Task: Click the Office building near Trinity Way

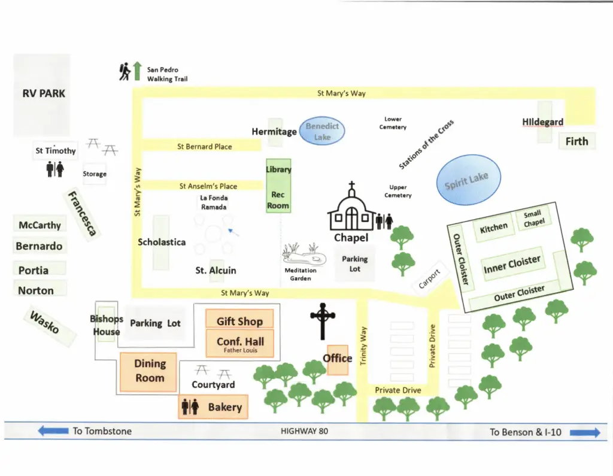Action: 337,359
